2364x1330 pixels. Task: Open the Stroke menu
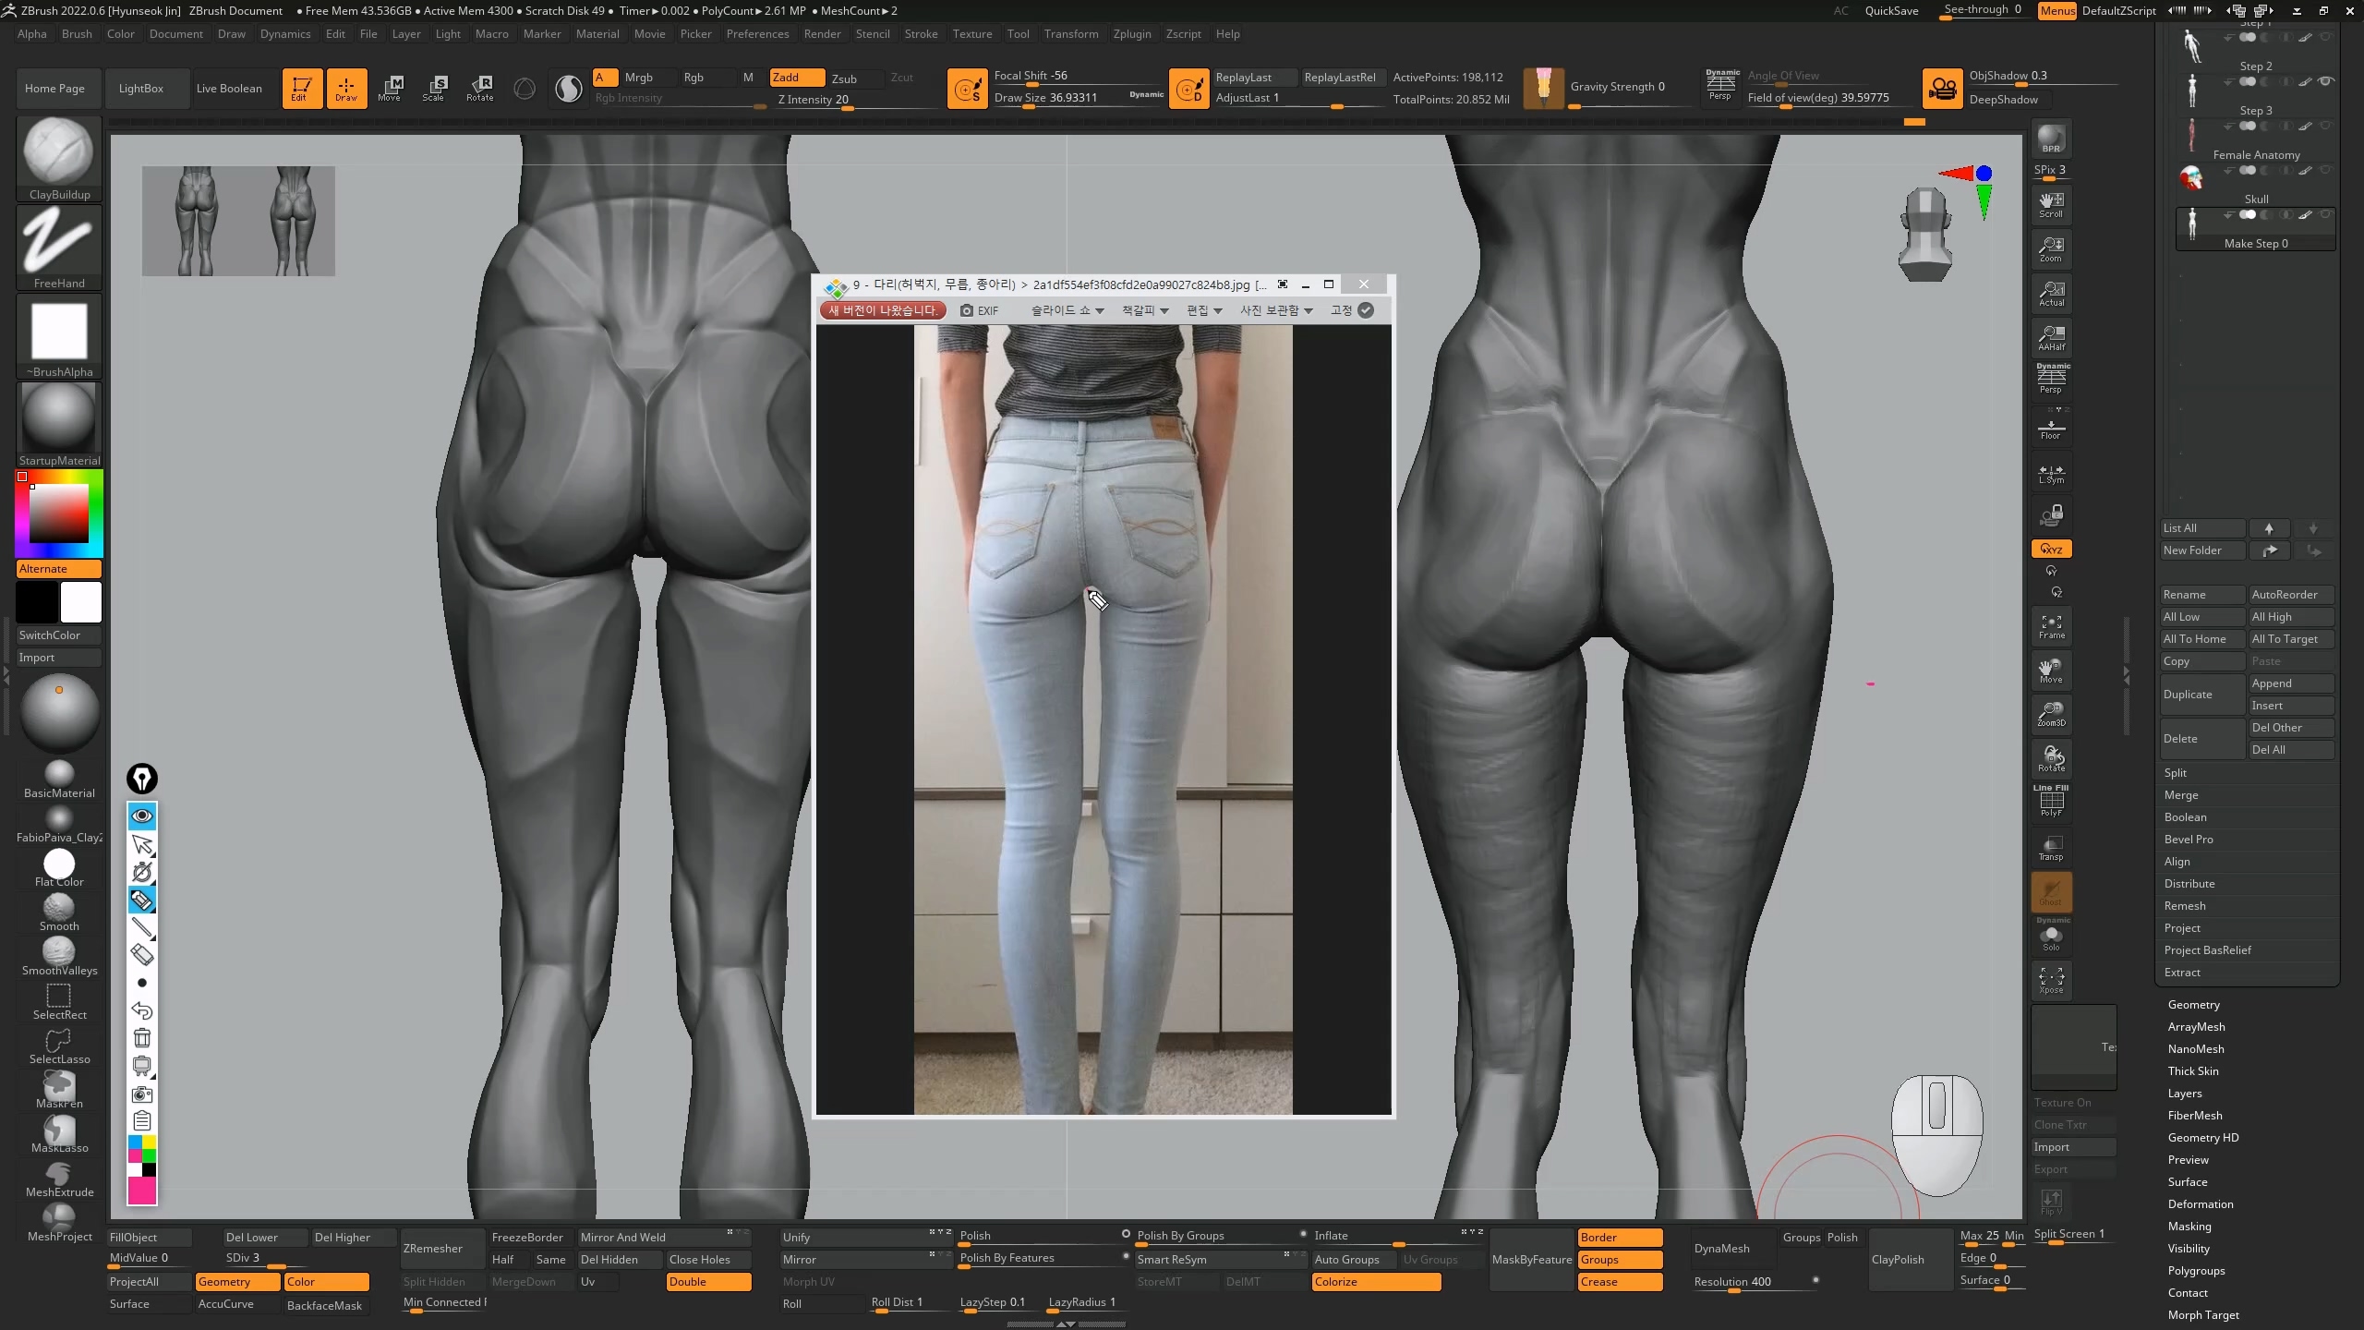pos(920,34)
